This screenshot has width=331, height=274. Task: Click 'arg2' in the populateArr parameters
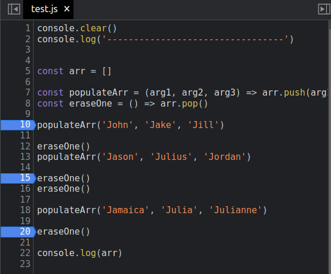[192, 93]
